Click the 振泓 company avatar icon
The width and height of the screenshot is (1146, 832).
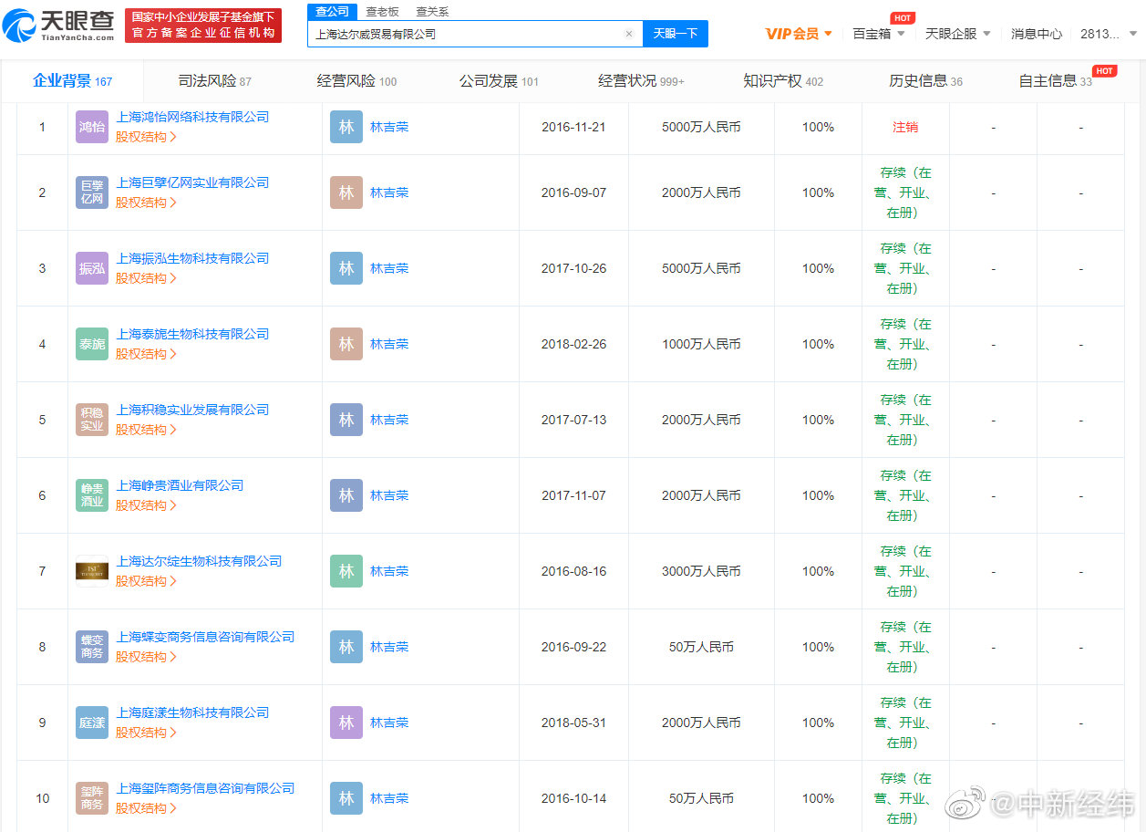91,267
